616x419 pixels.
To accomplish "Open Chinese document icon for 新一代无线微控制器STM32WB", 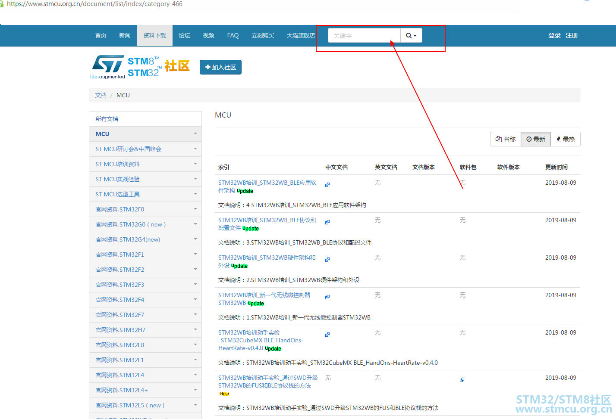I will pyautogui.click(x=327, y=297).
